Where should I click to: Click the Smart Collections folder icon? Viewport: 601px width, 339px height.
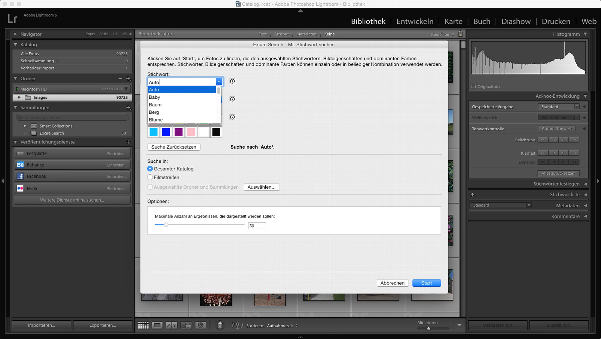click(34, 126)
